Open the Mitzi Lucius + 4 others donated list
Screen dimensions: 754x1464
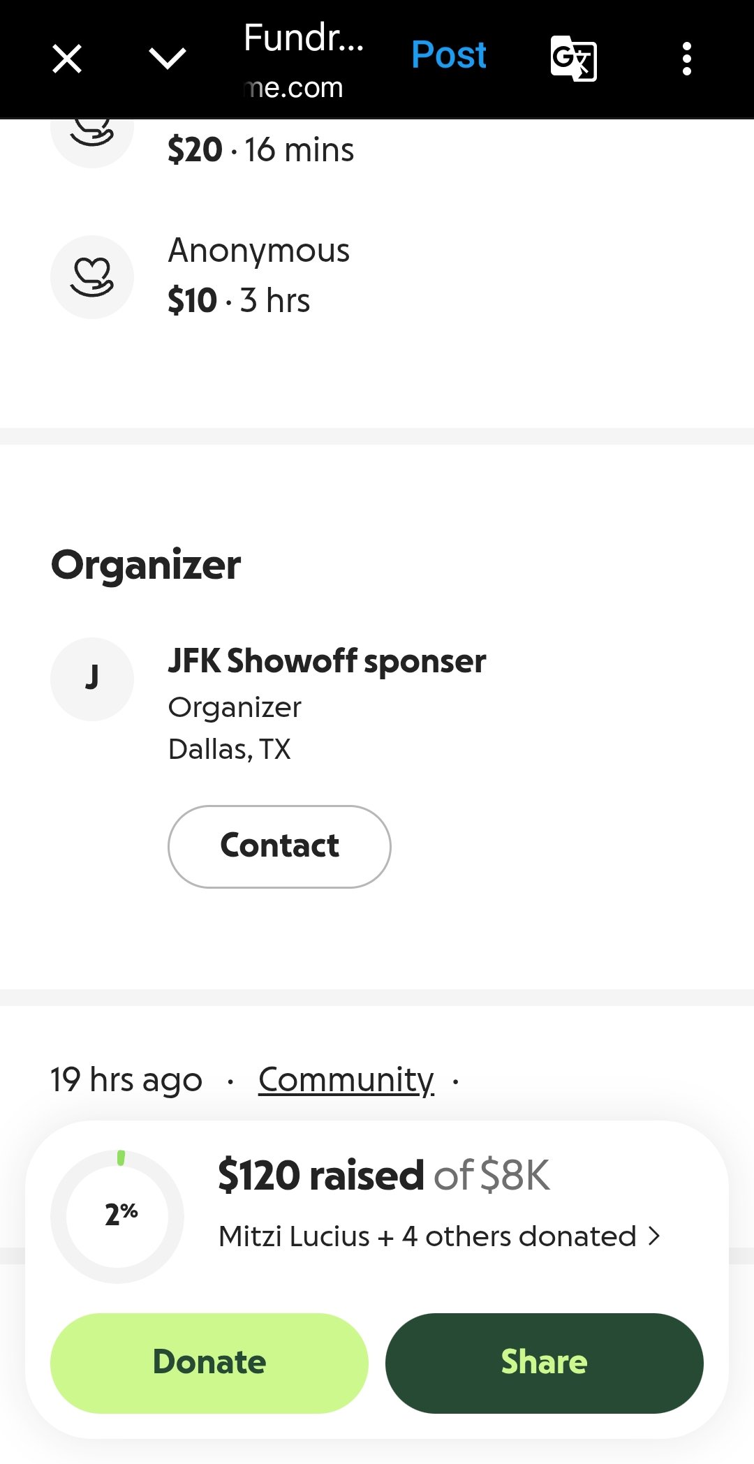(x=427, y=1236)
